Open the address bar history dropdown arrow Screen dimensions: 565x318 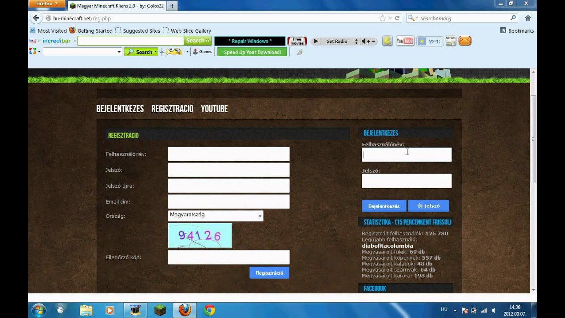click(390, 18)
